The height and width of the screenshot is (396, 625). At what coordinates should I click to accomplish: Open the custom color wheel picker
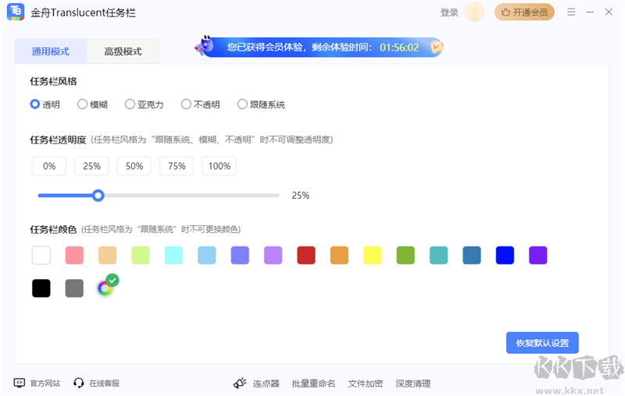tap(105, 288)
